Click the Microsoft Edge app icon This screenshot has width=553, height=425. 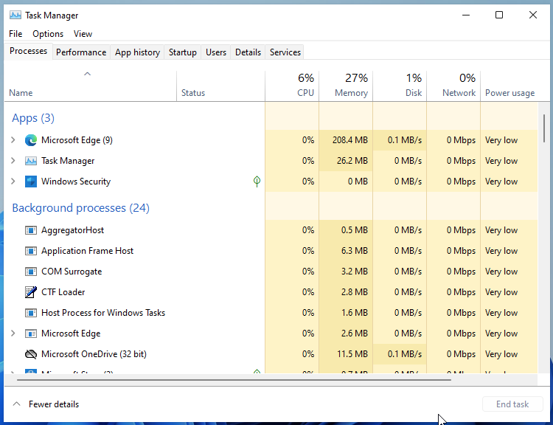pyautogui.click(x=31, y=140)
